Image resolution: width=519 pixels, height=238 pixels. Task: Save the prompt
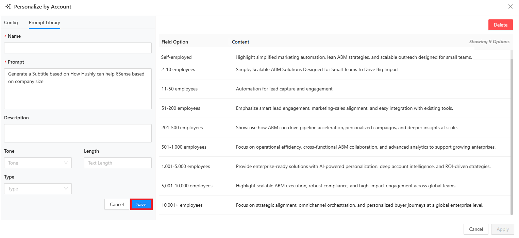[141, 204]
